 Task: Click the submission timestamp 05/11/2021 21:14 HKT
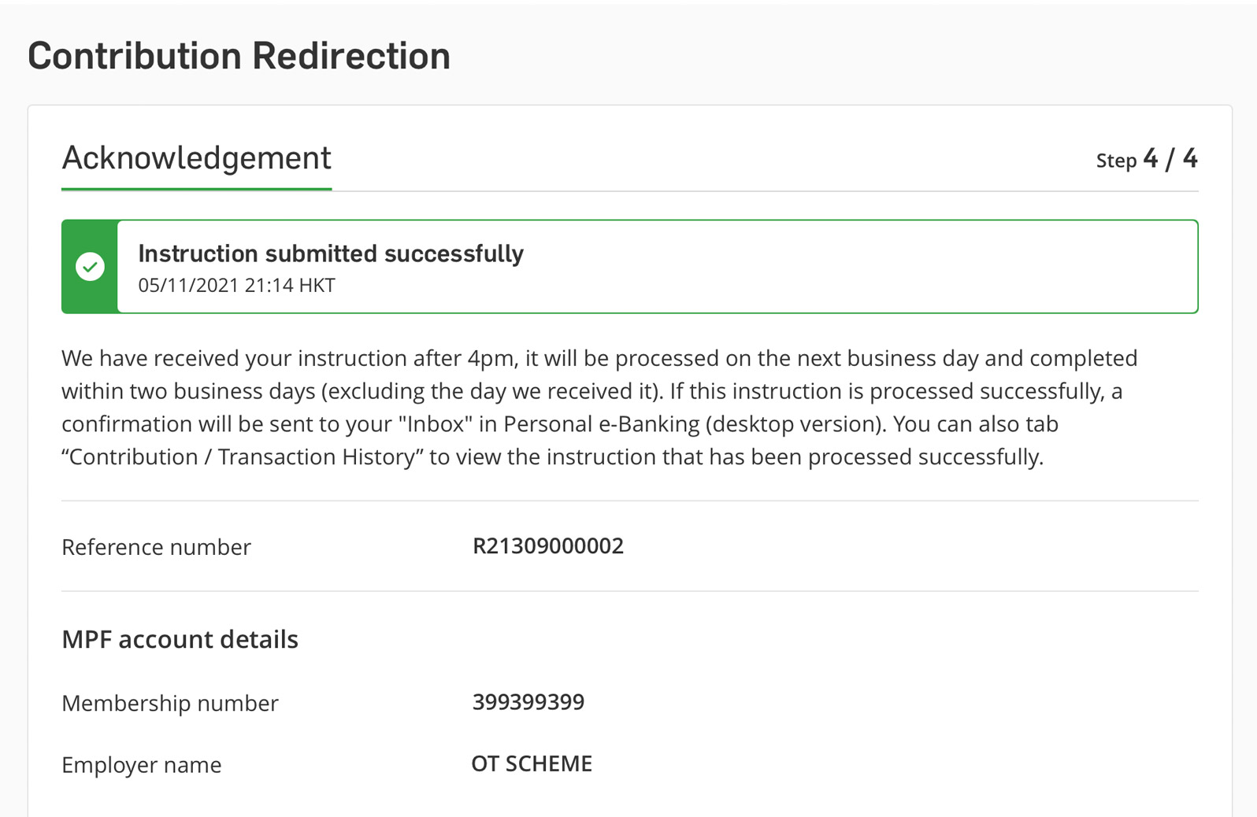tap(236, 285)
